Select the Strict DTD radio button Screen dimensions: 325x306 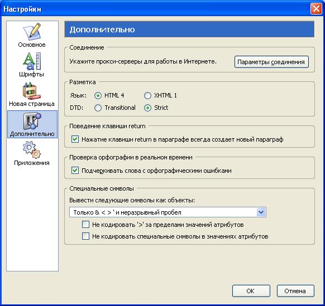tap(147, 108)
